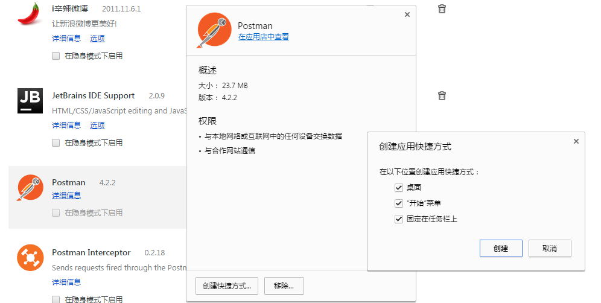Enable incognito mode for JetBrains IDE Support
This screenshot has width=601, height=303.
click(x=56, y=143)
